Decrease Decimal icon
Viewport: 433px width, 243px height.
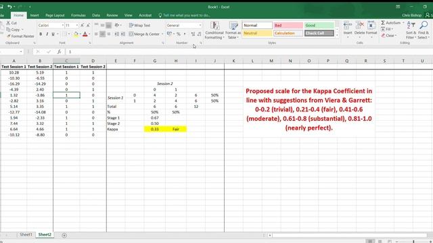200,34
